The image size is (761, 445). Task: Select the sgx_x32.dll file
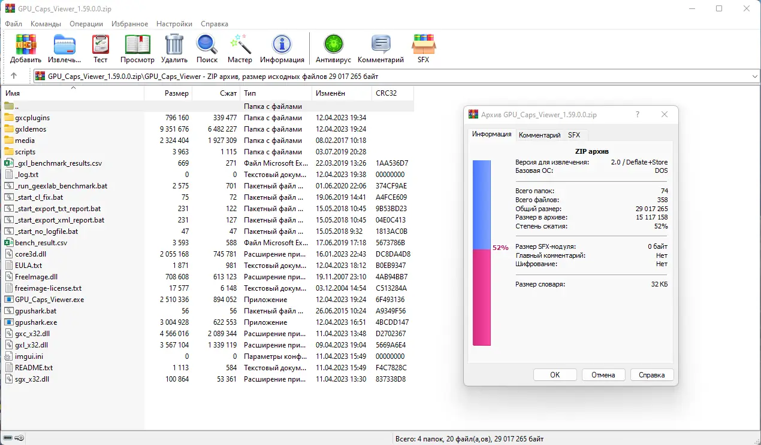(x=27, y=379)
